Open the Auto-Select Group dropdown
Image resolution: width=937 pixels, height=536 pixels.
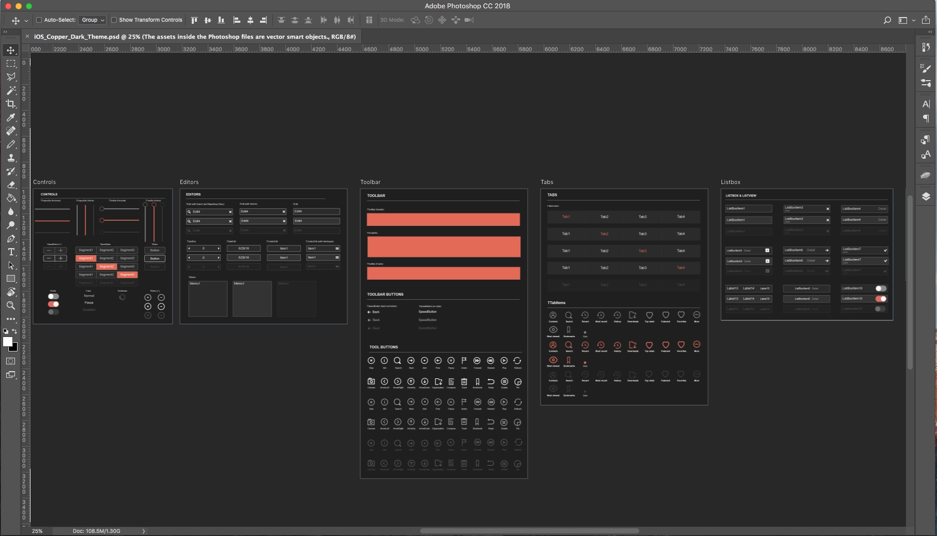93,20
